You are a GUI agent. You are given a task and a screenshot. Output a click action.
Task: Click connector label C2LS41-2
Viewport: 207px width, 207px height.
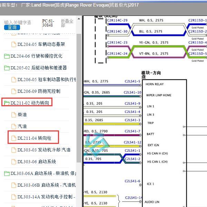point(132,159)
